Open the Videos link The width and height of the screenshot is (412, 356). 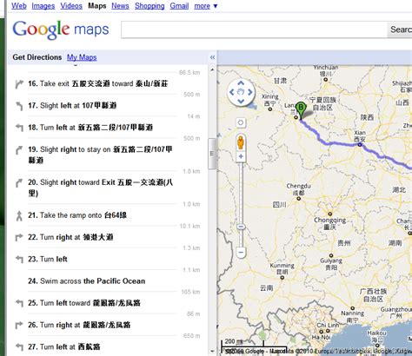click(x=71, y=6)
